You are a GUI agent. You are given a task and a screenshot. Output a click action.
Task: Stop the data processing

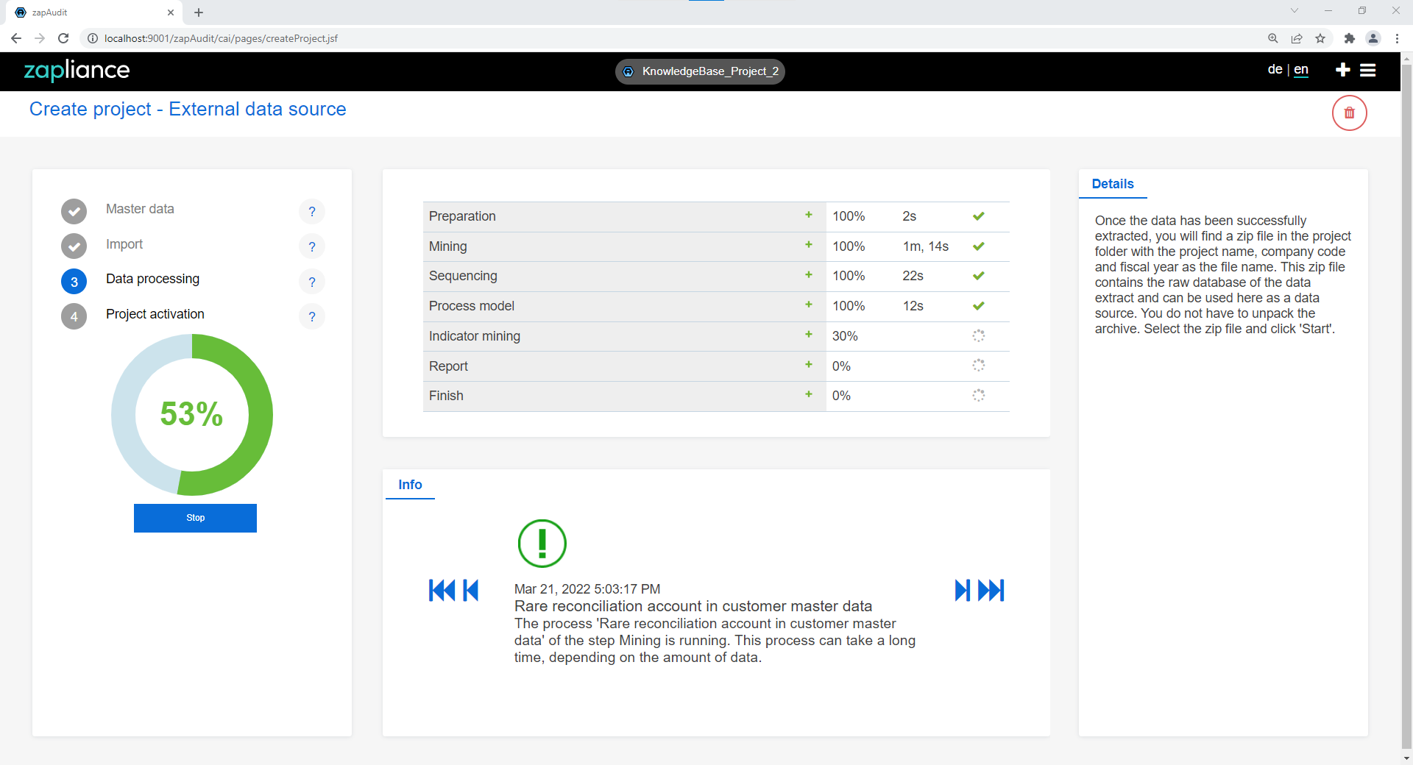pyautogui.click(x=195, y=518)
